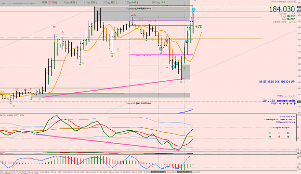Click the 1 Day 200 range value
This screenshot has height=174, width=301.
pos(90,2)
